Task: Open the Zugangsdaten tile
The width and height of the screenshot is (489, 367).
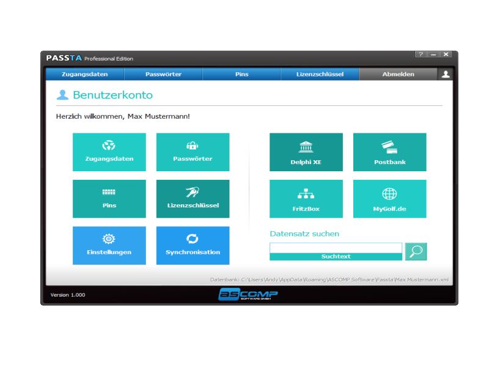Action: click(x=109, y=152)
